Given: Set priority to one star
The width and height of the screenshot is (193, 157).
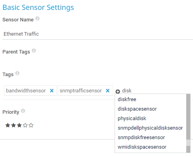Looking at the screenshot, I should [x=8, y=125].
